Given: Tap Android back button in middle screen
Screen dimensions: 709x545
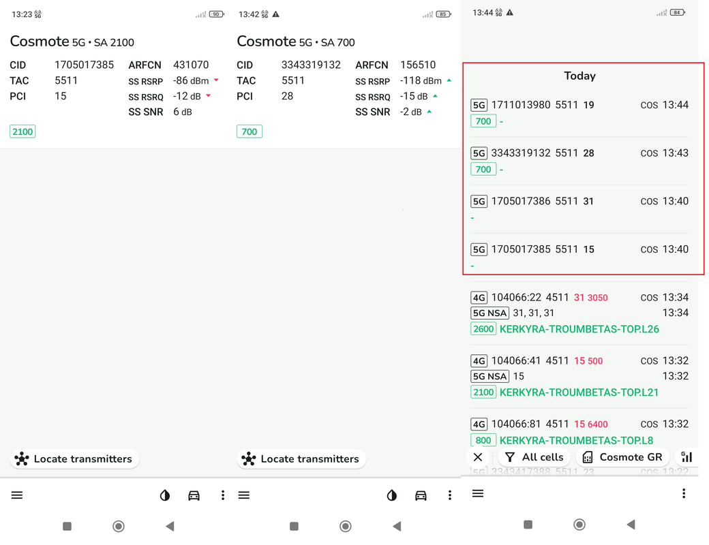Looking at the screenshot, I should pos(397,526).
